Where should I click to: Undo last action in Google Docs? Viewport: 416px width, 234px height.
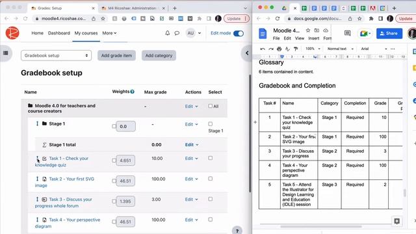click(263, 49)
